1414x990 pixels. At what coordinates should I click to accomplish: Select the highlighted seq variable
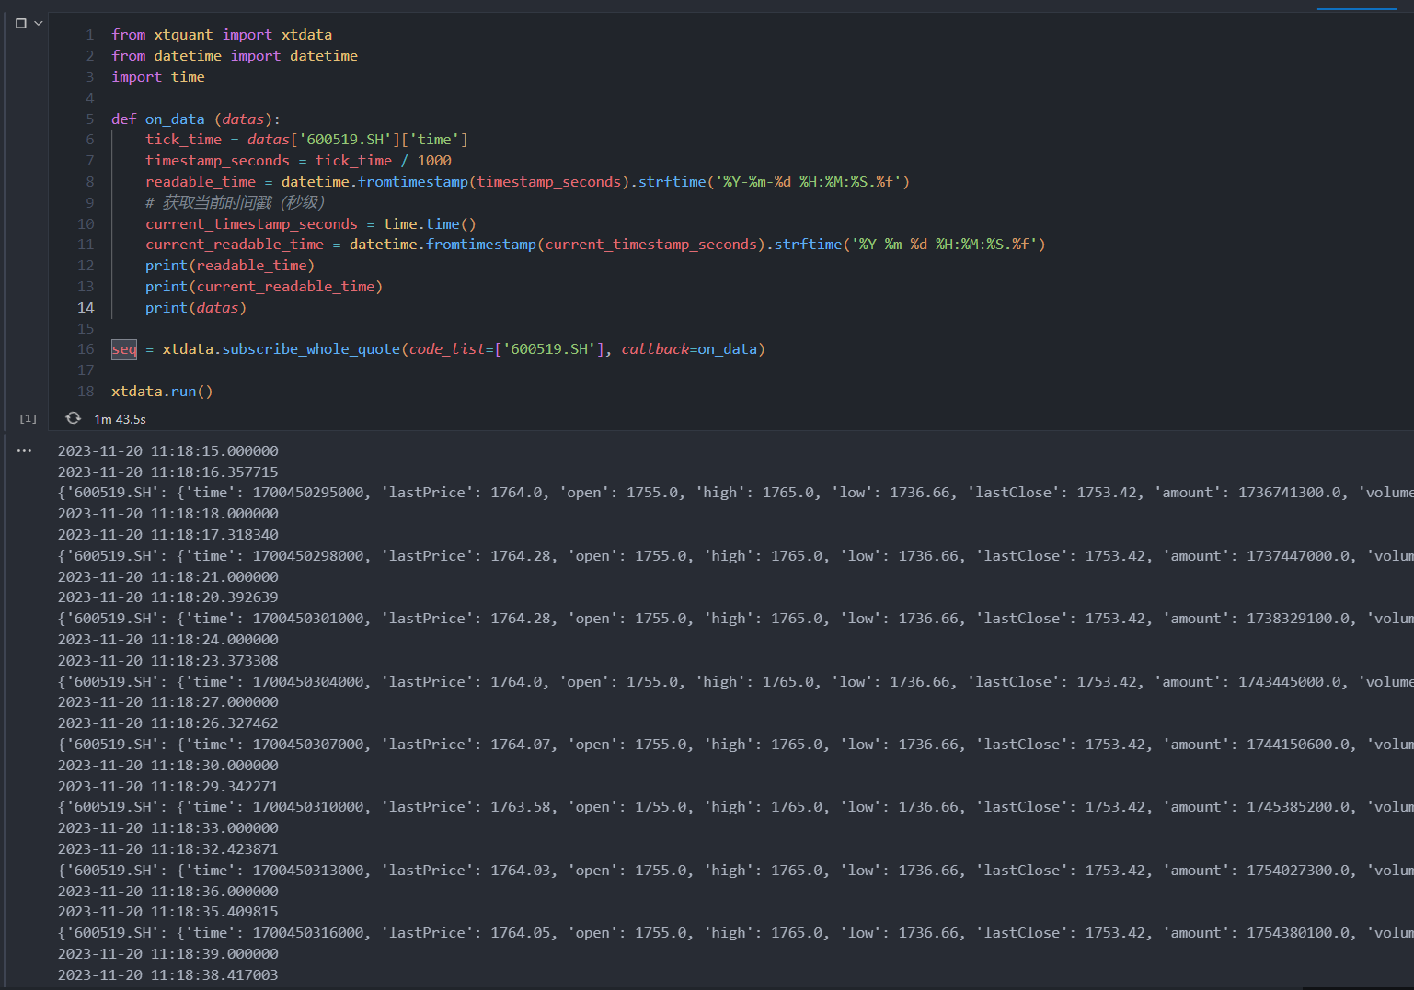coord(124,349)
